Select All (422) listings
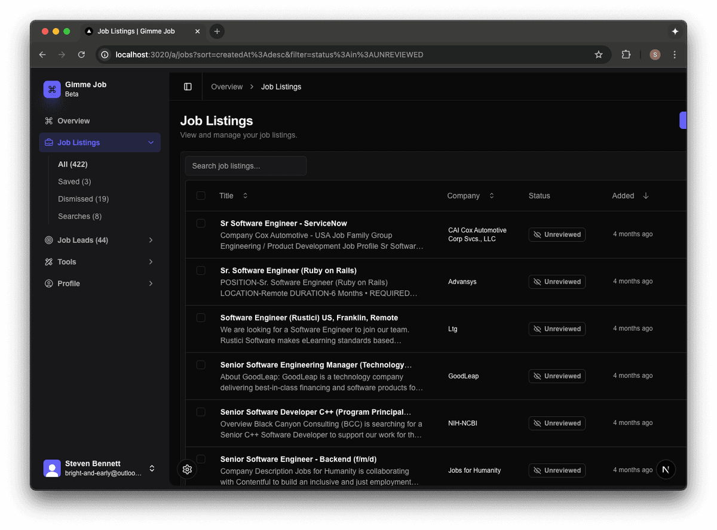The image size is (717, 530). (73, 164)
